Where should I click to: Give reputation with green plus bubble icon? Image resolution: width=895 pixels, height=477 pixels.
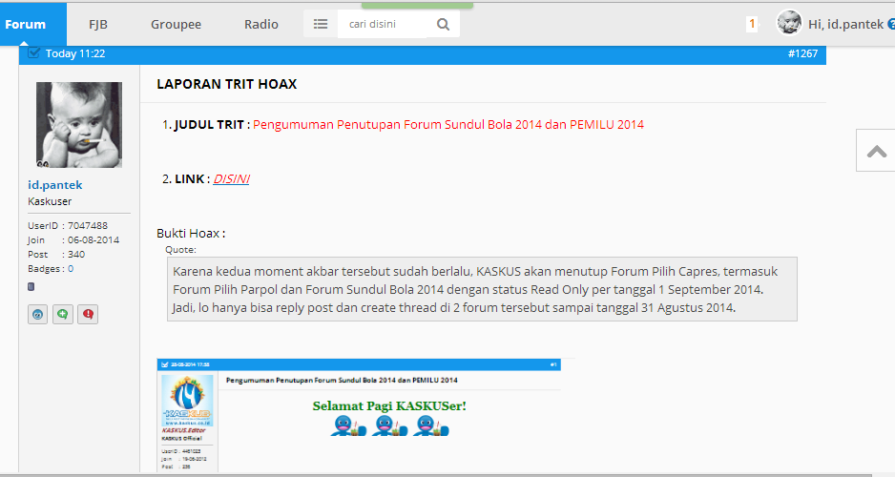click(x=63, y=314)
